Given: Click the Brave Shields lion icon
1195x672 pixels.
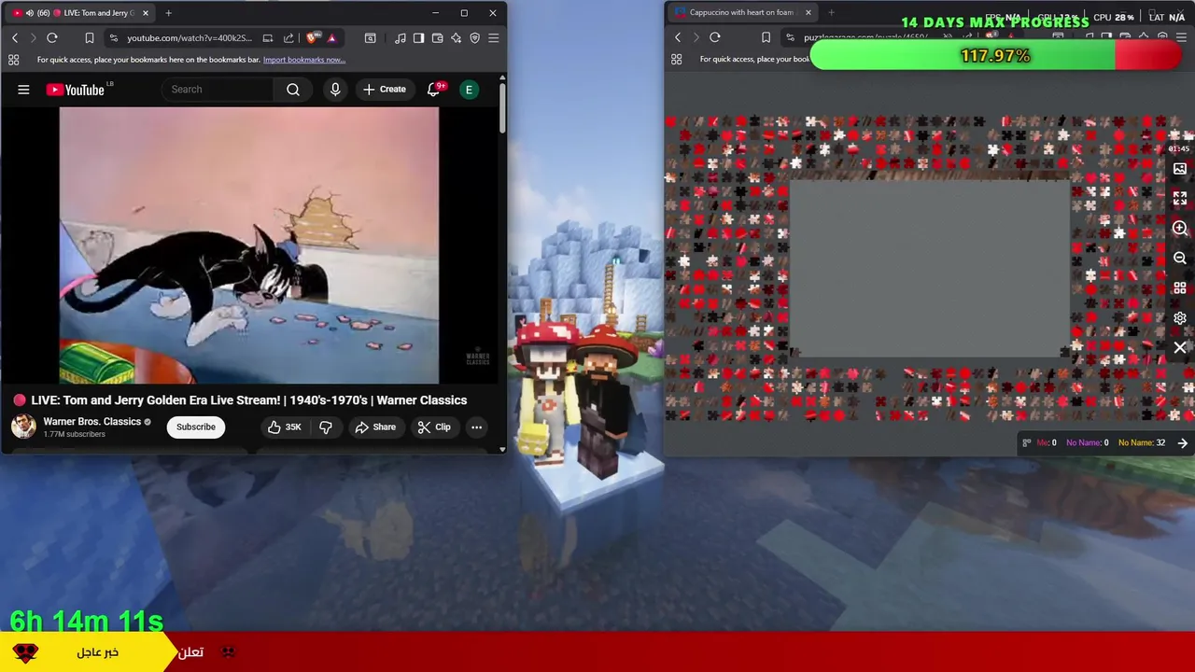Looking at the screenshot, I should [x=312, y=38].
